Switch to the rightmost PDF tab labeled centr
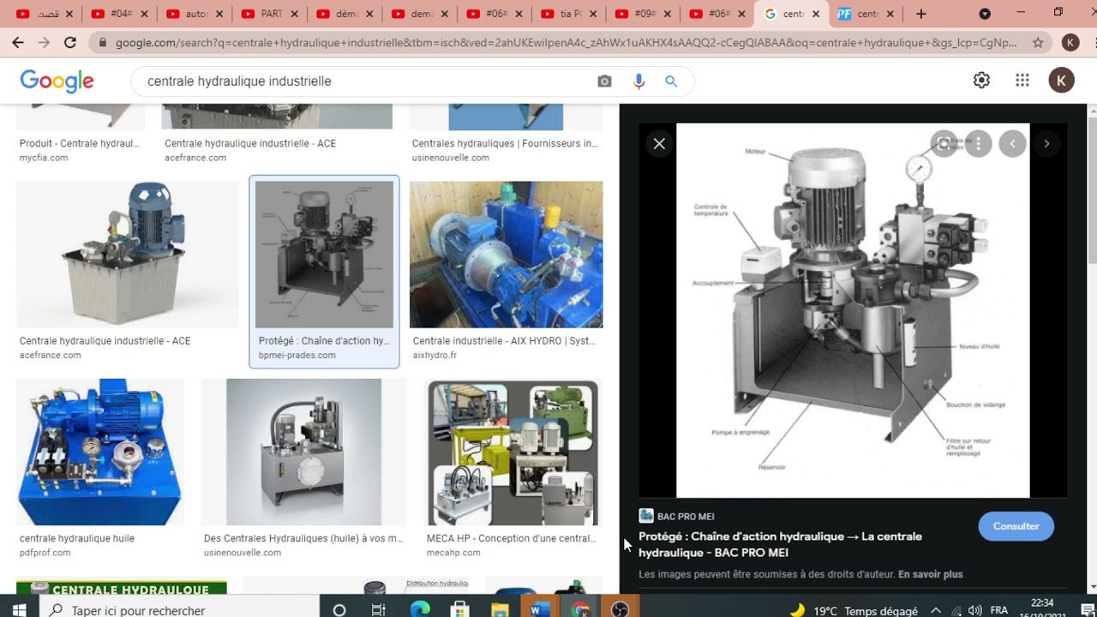The image size is (1097, 617). point(867,14)
